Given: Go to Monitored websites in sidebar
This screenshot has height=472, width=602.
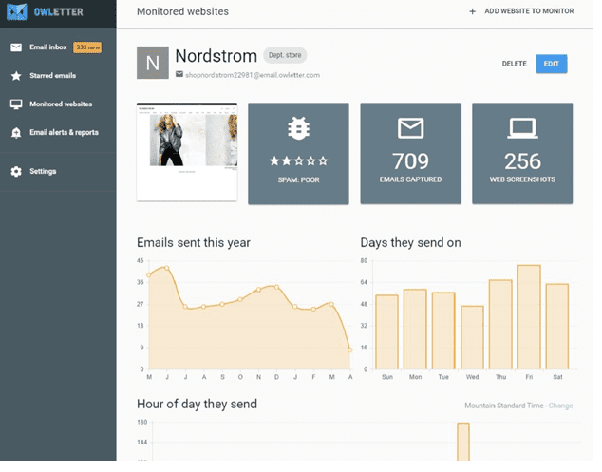Looking at the screenshot, I should 59,105.
